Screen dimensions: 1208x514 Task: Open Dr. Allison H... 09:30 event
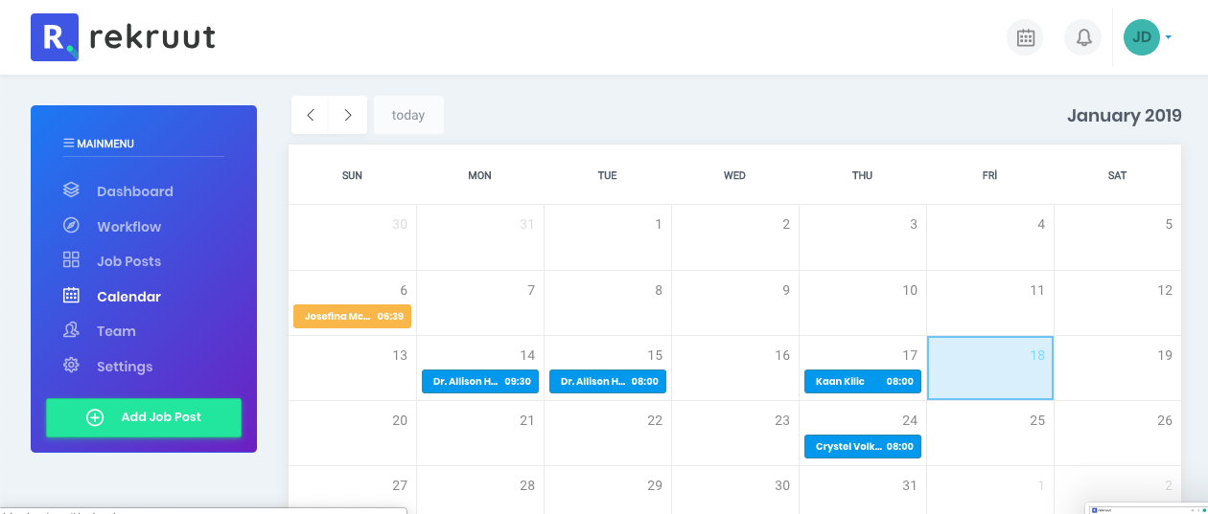coord(480,381)
